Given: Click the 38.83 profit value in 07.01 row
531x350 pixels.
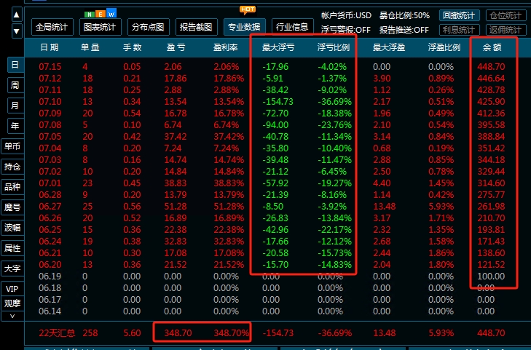Looking at the screenshot, I should point(176,183).
